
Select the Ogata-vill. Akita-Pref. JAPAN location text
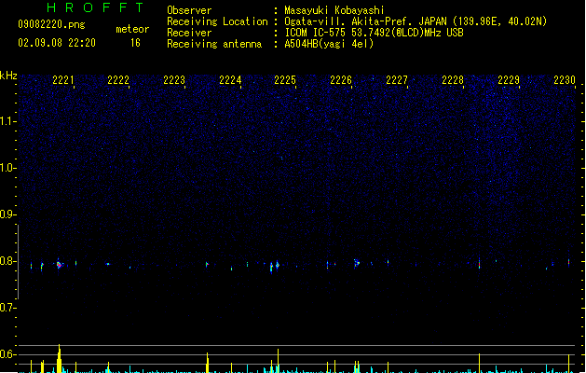[x=416, y=21]
